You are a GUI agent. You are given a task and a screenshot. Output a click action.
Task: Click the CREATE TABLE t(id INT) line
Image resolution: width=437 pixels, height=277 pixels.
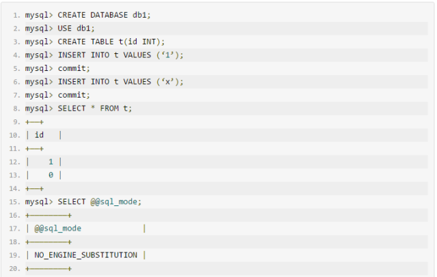[x=95, y=42]
